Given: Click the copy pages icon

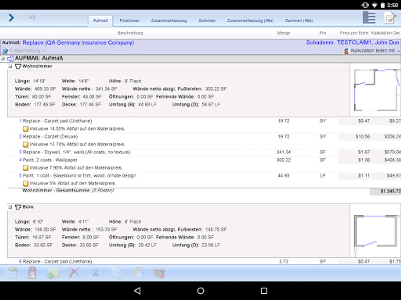Looking at the screenshot, I should click(x=117, y=273).
